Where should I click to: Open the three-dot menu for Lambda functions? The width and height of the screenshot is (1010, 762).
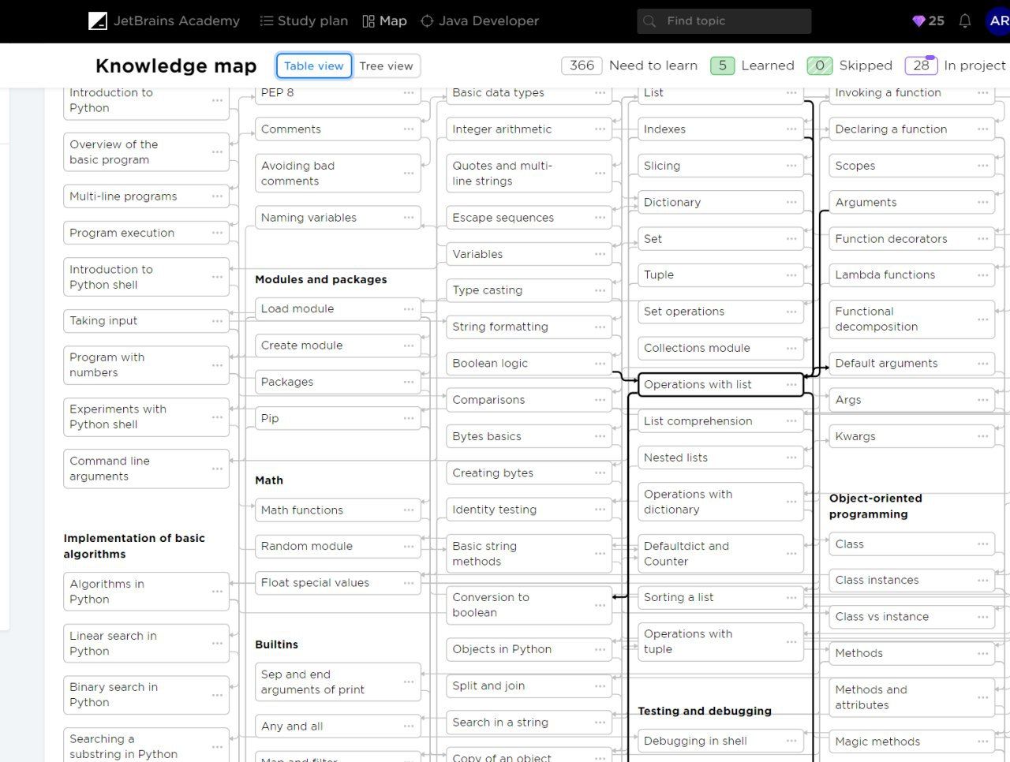pyautogui.click(x=983, y=275)
